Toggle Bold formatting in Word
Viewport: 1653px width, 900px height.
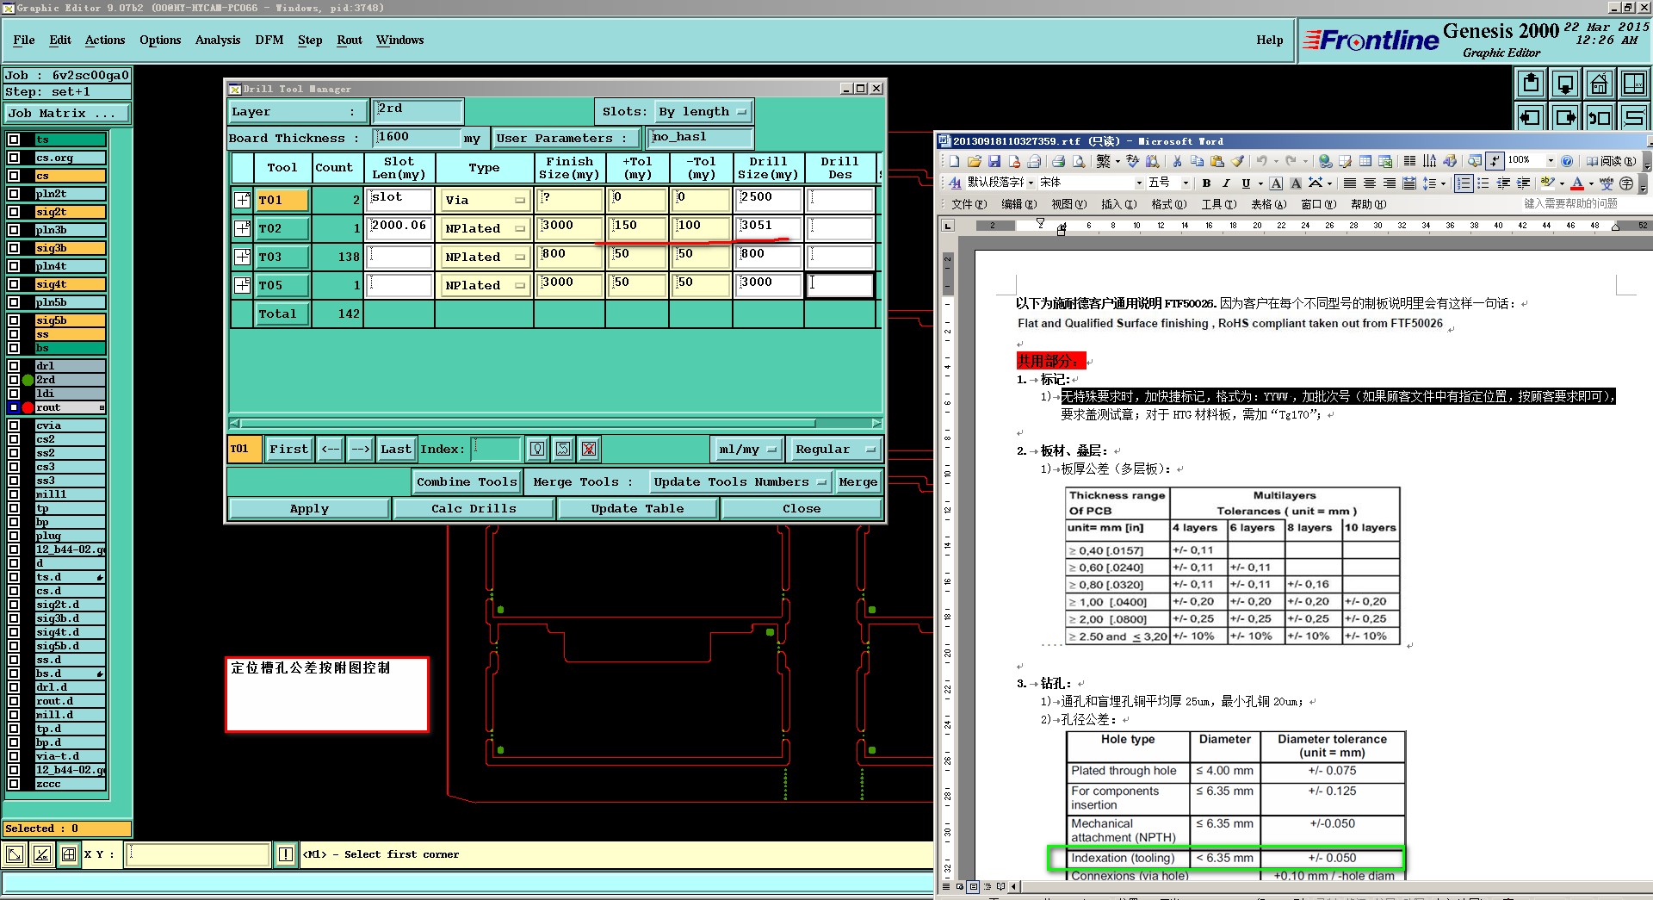(1206, 183)
